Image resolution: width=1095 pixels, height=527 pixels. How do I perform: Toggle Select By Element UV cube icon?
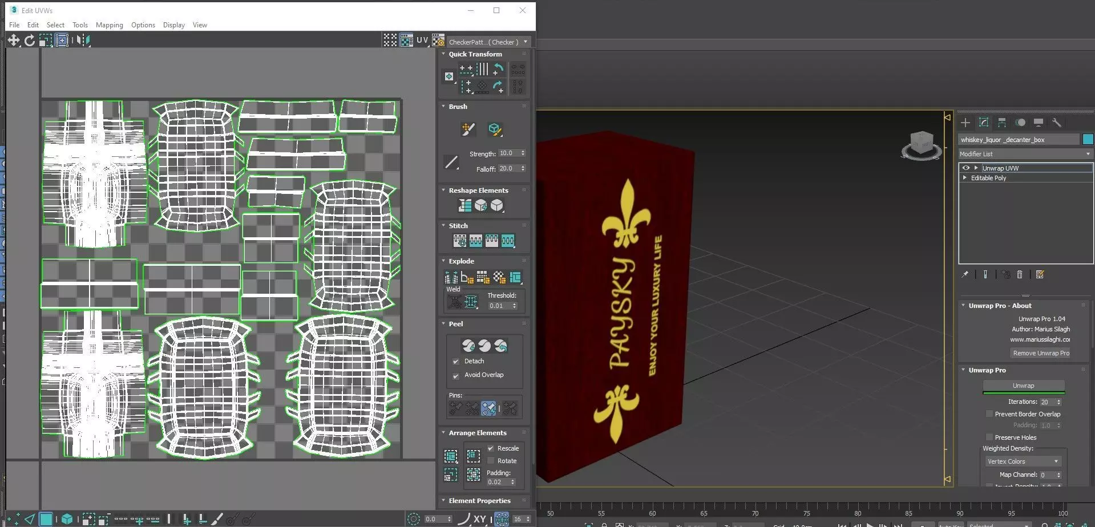pyautogui.click(x=67, y=519)
